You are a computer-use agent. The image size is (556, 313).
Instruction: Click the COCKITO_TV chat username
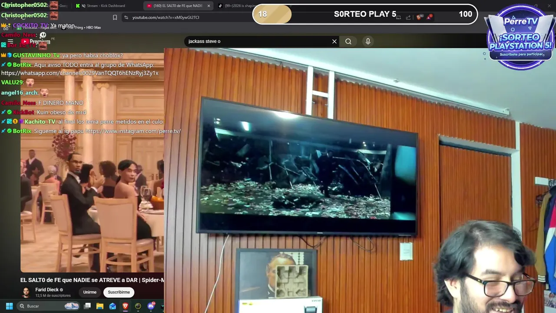(31, 26)
